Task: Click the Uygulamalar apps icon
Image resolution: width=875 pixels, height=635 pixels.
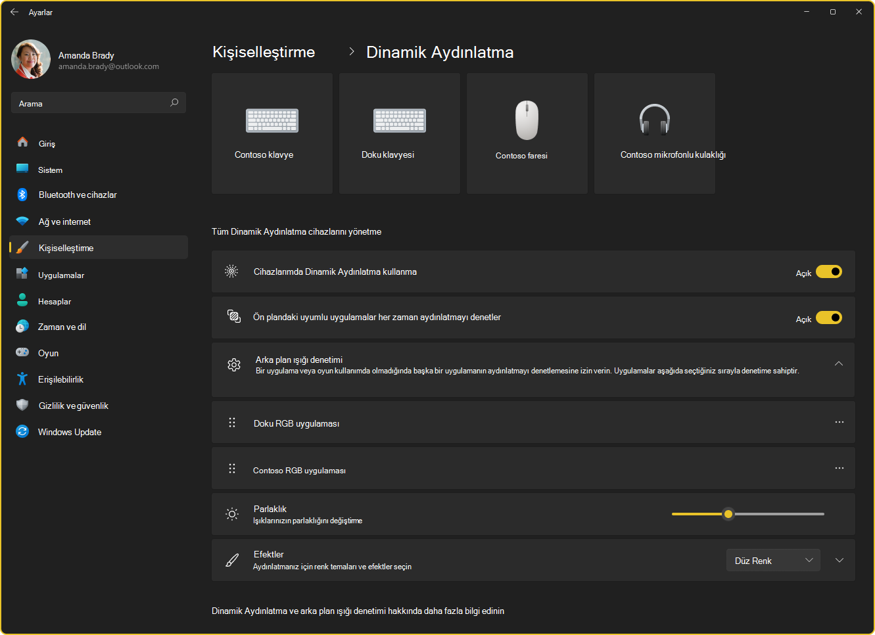Action: click(x=22, y=274)
